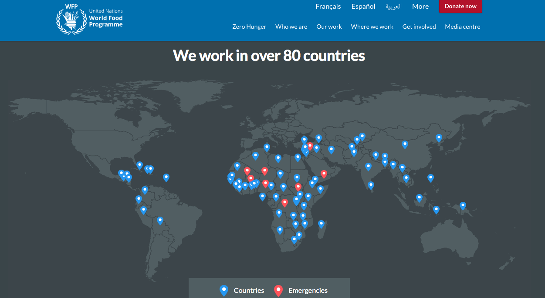Viewport: 545px width, 298px height.
Task: Click the blue Countries legend pin icon
Action: [224, 290]
